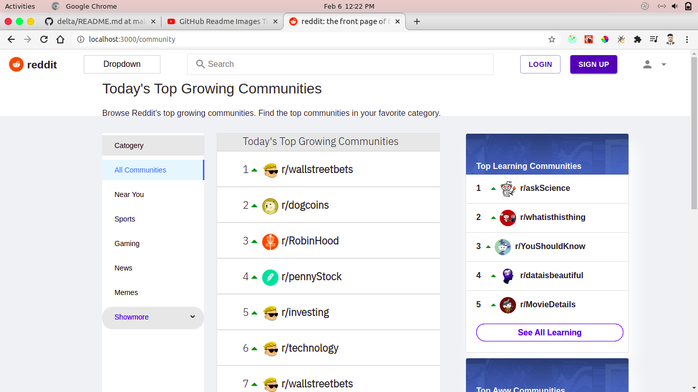The height and width of the screenshot is (392, 698).
Task: Click the LOGIN button
Action: (x=540, y=64)
